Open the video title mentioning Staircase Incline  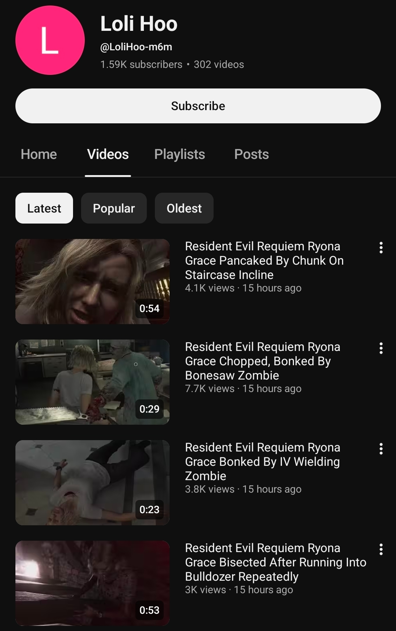264,261
